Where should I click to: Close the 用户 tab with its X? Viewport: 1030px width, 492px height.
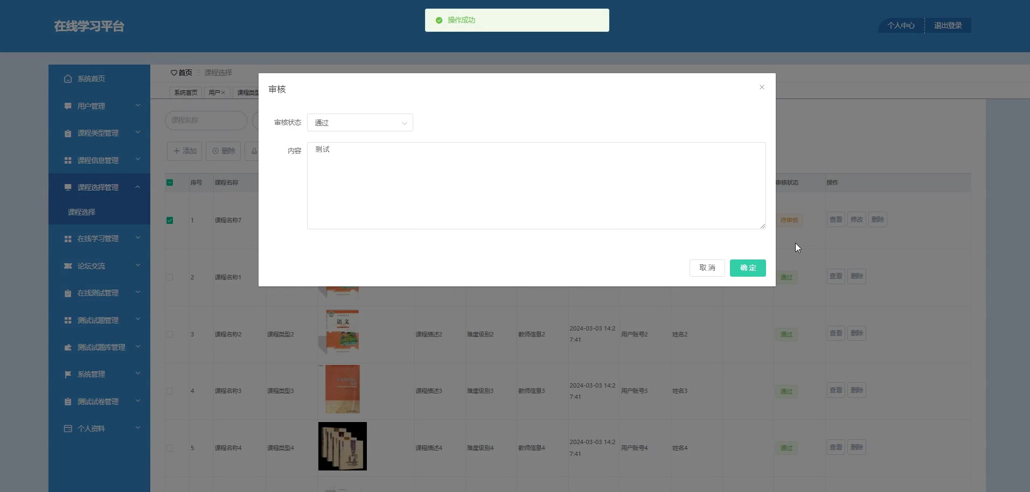(223, 93)
